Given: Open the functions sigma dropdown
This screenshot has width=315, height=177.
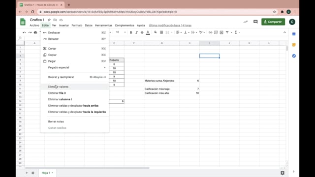Looking at the screenshot, I should [237, 32].
